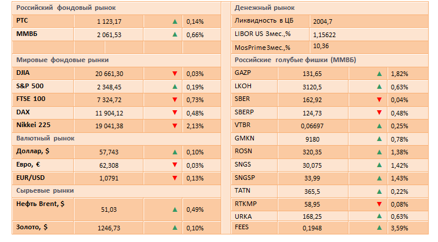Click the Ликвидность в ЦБ label

tap(264, 21)
